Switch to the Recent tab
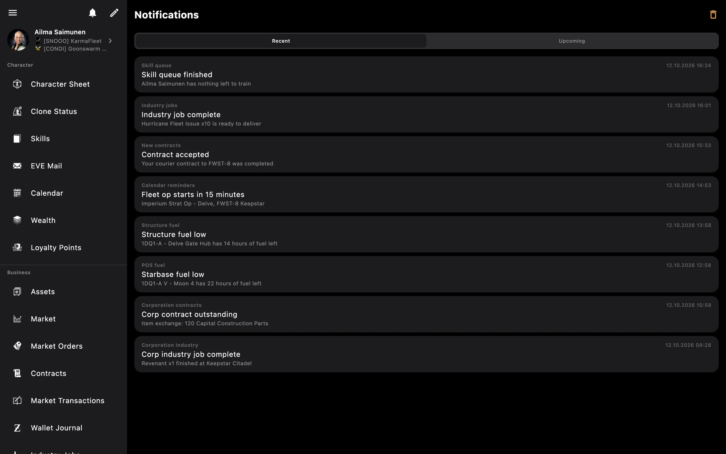Viewport: 726px width, 454px height. pos(281,41)
